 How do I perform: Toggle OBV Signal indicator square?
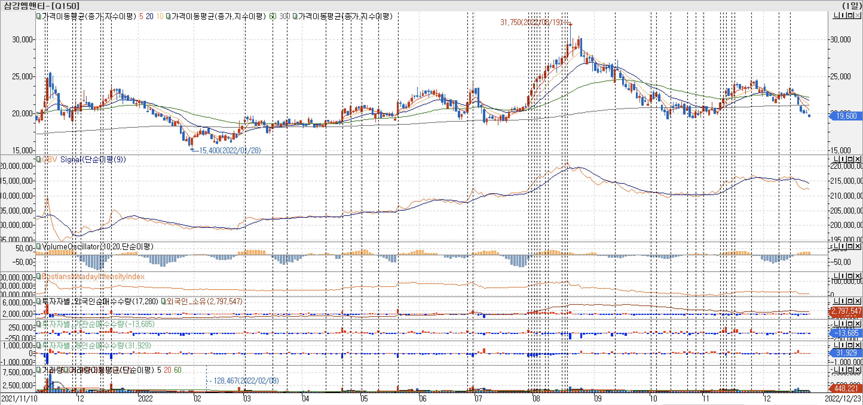(x=39, y=159)
